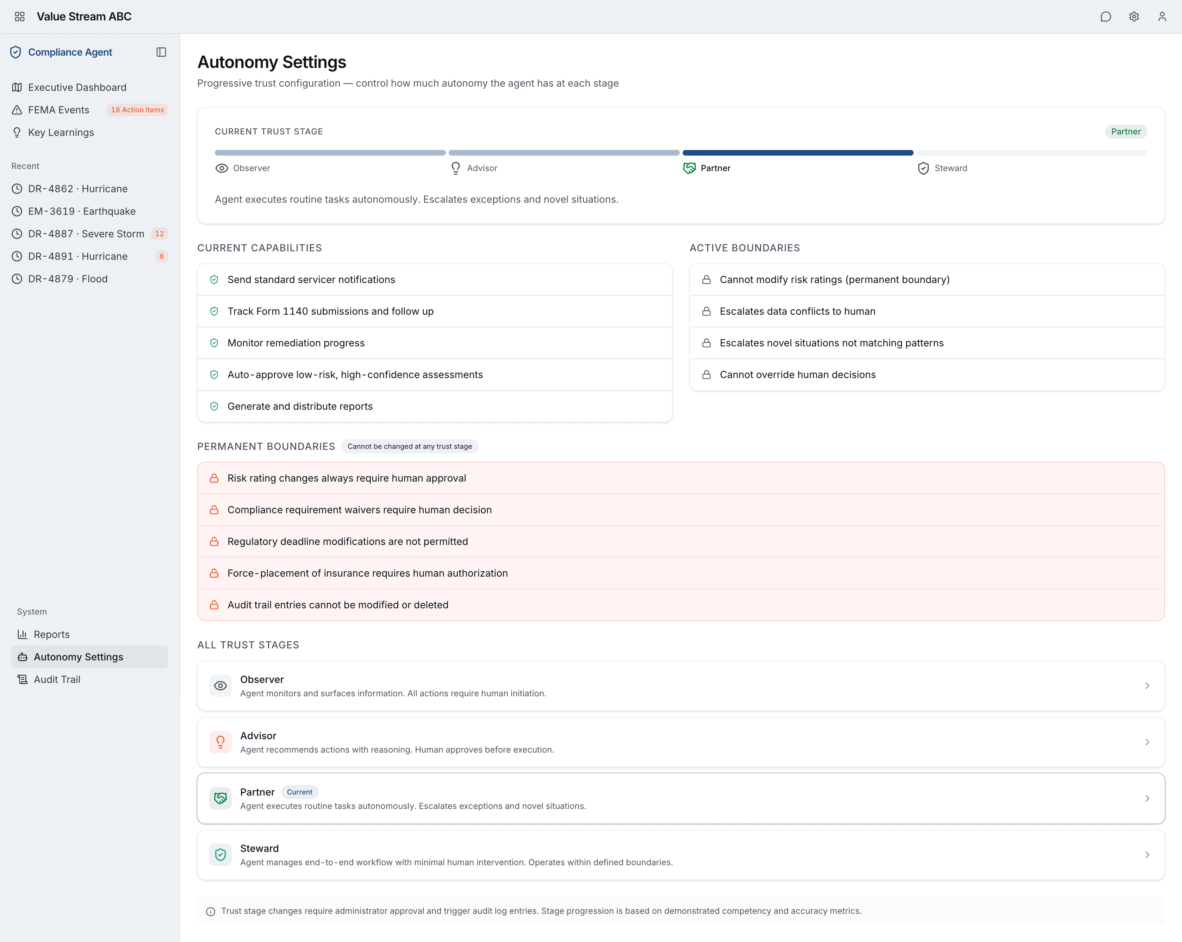Click the Steward shield icon in All Trust Stages

[220, 855]
